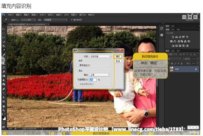Open the layer filter type dropdown

(x=172, y=54)
